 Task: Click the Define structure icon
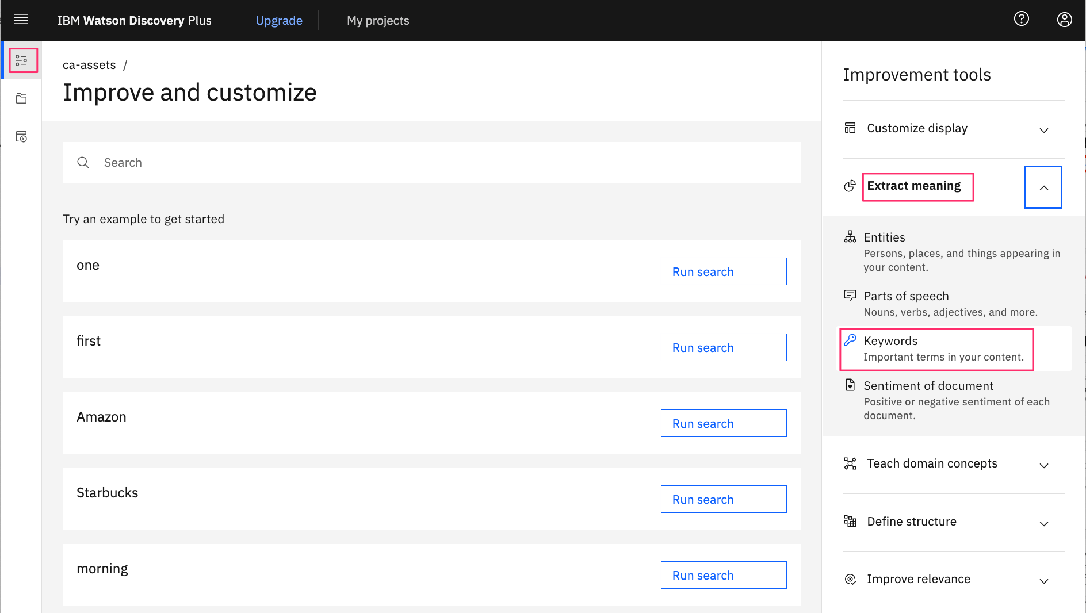tap(850, 522)
